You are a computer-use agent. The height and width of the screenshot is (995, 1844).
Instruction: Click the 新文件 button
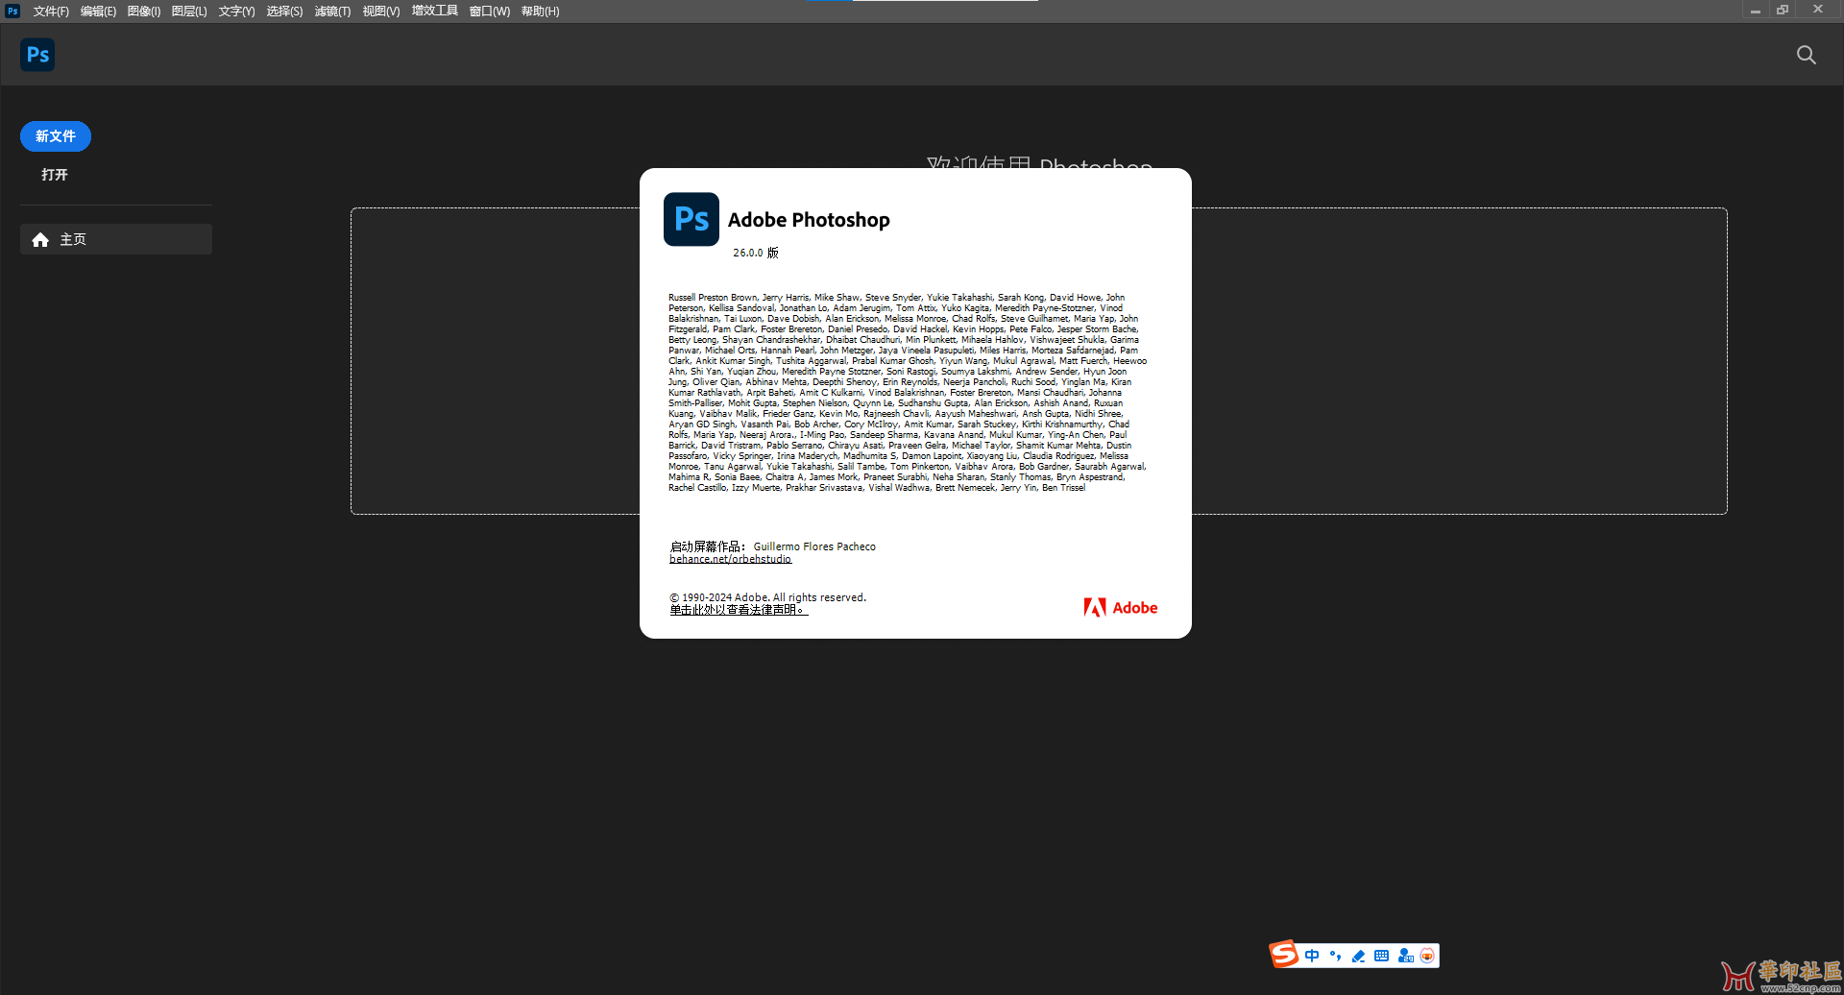coord(56,136)
